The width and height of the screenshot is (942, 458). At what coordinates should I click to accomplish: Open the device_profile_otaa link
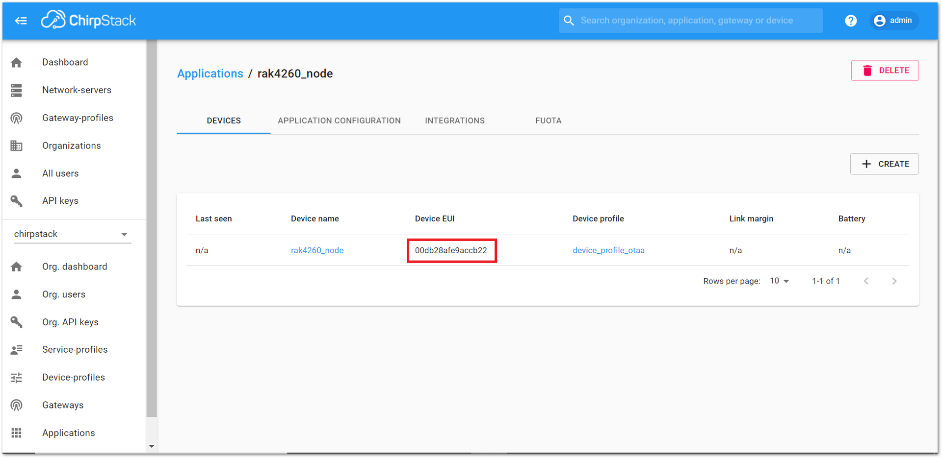608,250
